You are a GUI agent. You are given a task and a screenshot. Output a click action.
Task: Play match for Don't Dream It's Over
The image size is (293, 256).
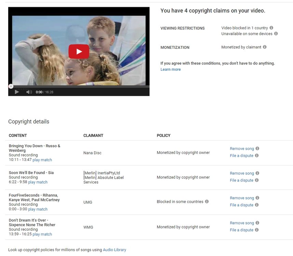click(42, 234)
